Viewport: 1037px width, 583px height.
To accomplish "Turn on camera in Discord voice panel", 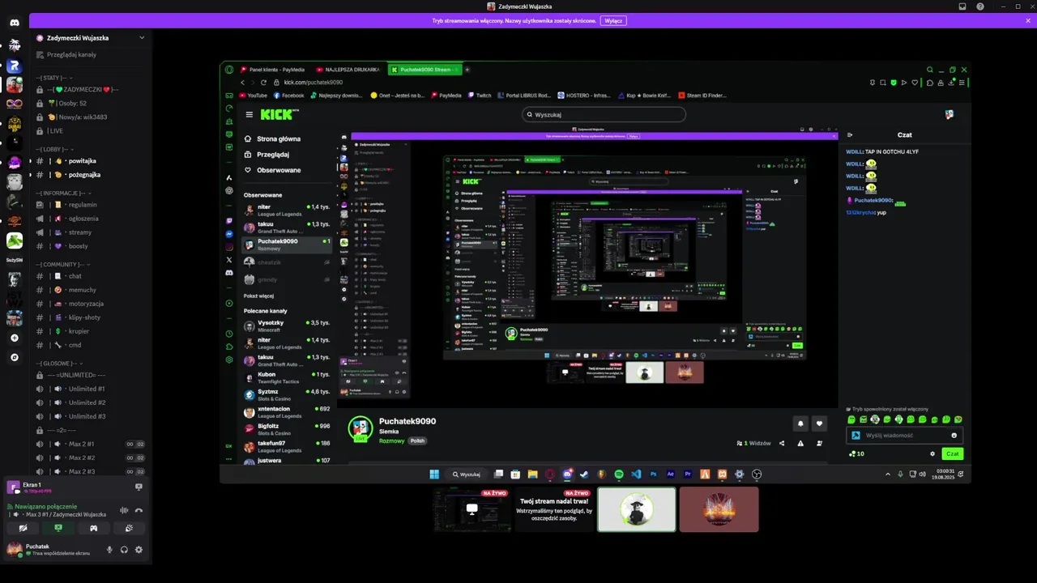I will (x=23, y=528).
